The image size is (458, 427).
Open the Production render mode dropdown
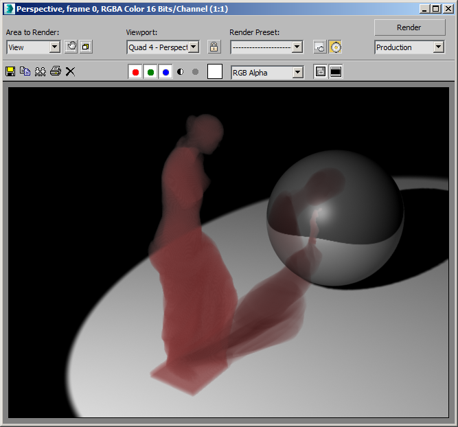409,47
